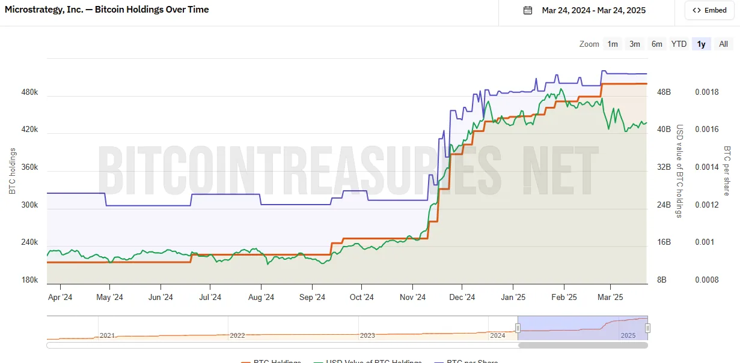Click the Dec '24 x-axis label
This screenshot has width=740, height=363.
point(462,297)
